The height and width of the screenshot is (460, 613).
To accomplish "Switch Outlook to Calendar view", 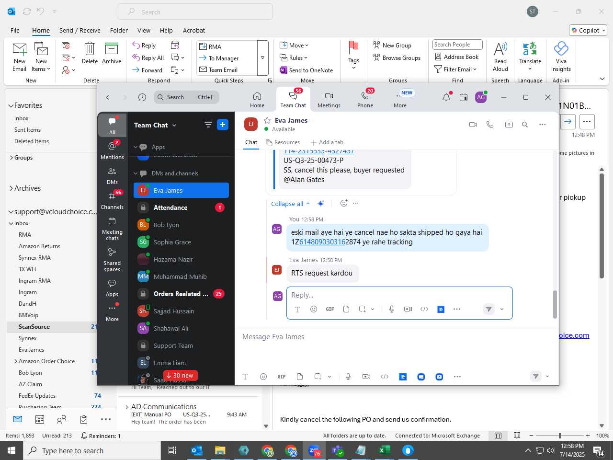I will pos(40,419).
